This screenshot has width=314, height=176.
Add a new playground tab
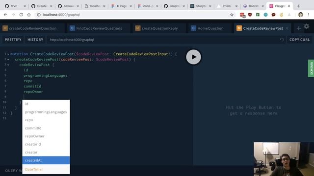point(299,28)
